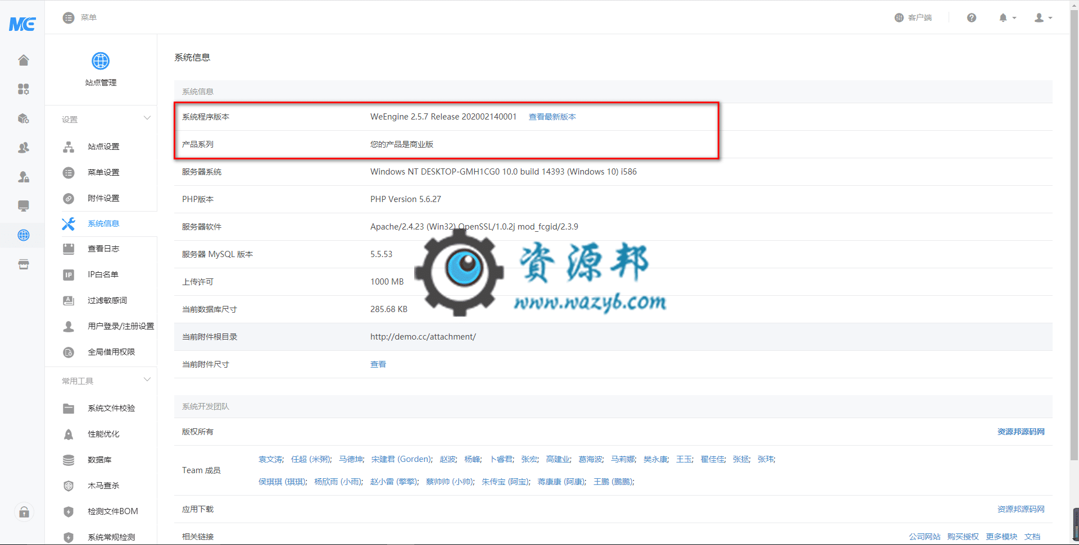This screenshot has width=1079, height=545.
Task: Click the 过滤敏感词 icon
Action: click(x=69, y=301)
